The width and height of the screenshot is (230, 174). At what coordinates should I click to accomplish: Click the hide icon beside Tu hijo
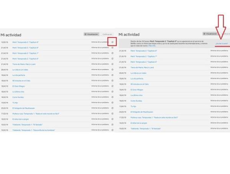pos(112,102)
